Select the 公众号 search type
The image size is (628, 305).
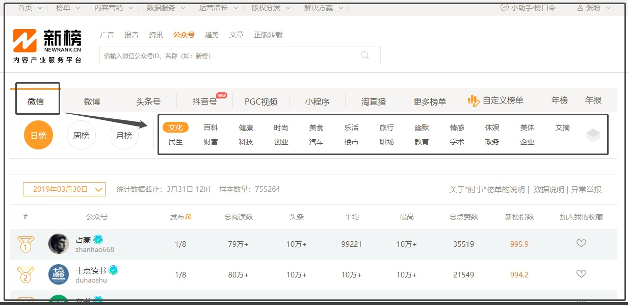click(x=184, y=35)
